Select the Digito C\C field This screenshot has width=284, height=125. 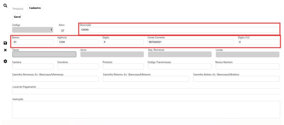coord(258,42)
